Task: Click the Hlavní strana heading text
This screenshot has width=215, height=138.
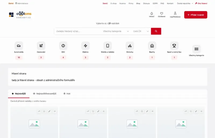Action: click(19, 74)
